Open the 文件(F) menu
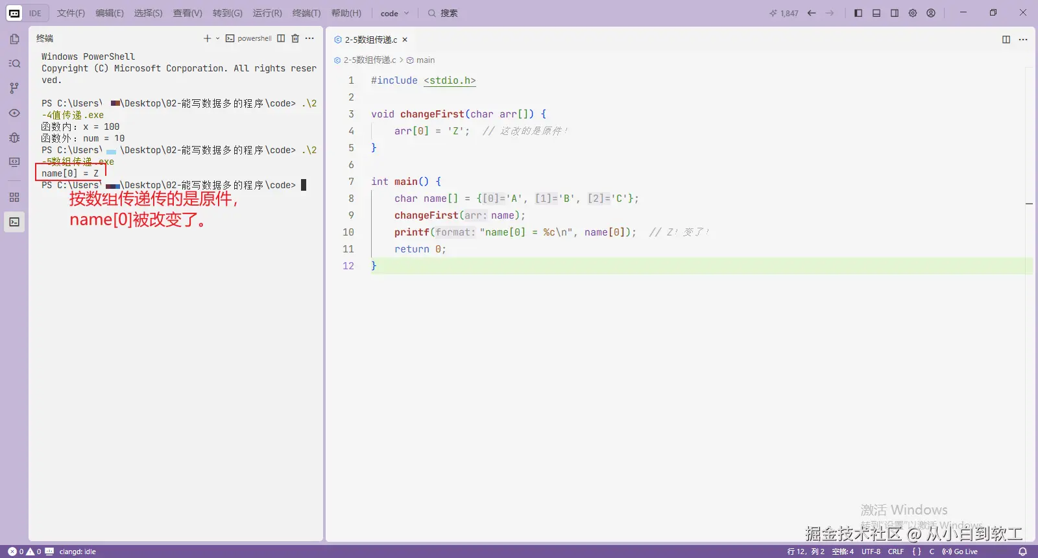Screen dimensions: 1038x558 point(71,13)
